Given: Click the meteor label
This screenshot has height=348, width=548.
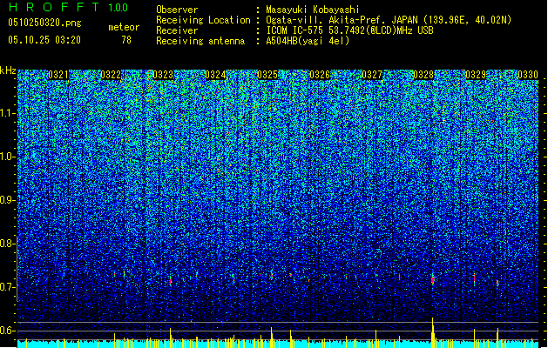Looking at the screenshot, I should 124,27.
